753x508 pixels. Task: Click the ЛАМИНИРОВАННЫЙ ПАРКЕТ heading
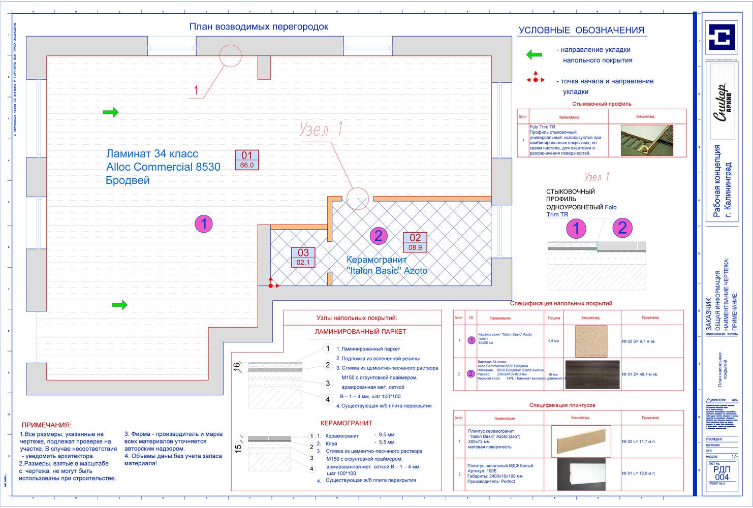[x=360, y=331]
